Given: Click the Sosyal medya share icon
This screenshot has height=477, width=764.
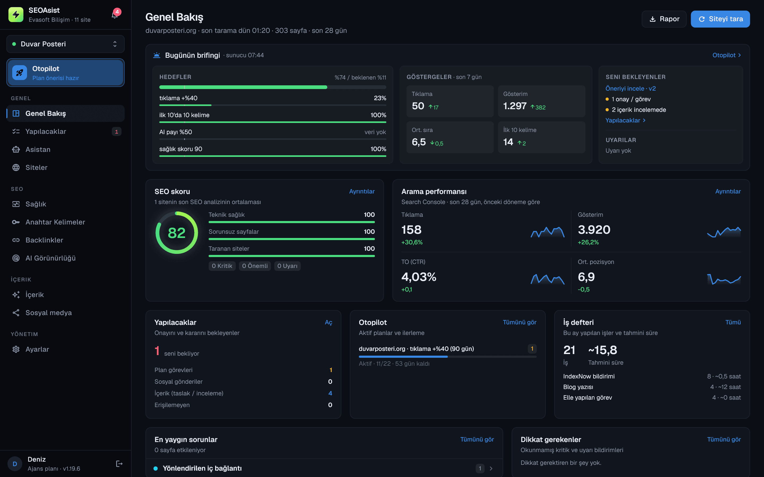Looking at the screenshot, I should tap(16, 312).
